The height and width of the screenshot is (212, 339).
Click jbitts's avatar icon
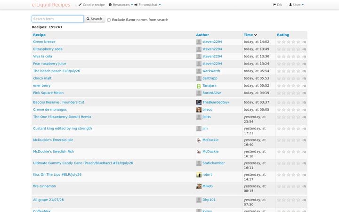199,117
